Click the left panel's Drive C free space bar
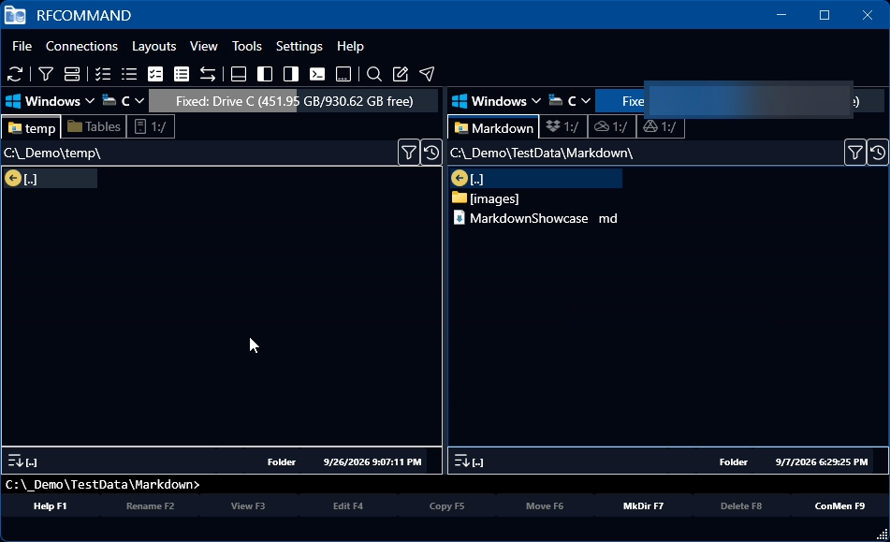 pyautogui.click(x=294, y=101)
